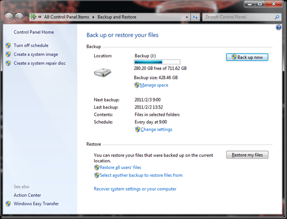
Task: Click shield icon beside Restore all users' files
Action: click(97, 167)
